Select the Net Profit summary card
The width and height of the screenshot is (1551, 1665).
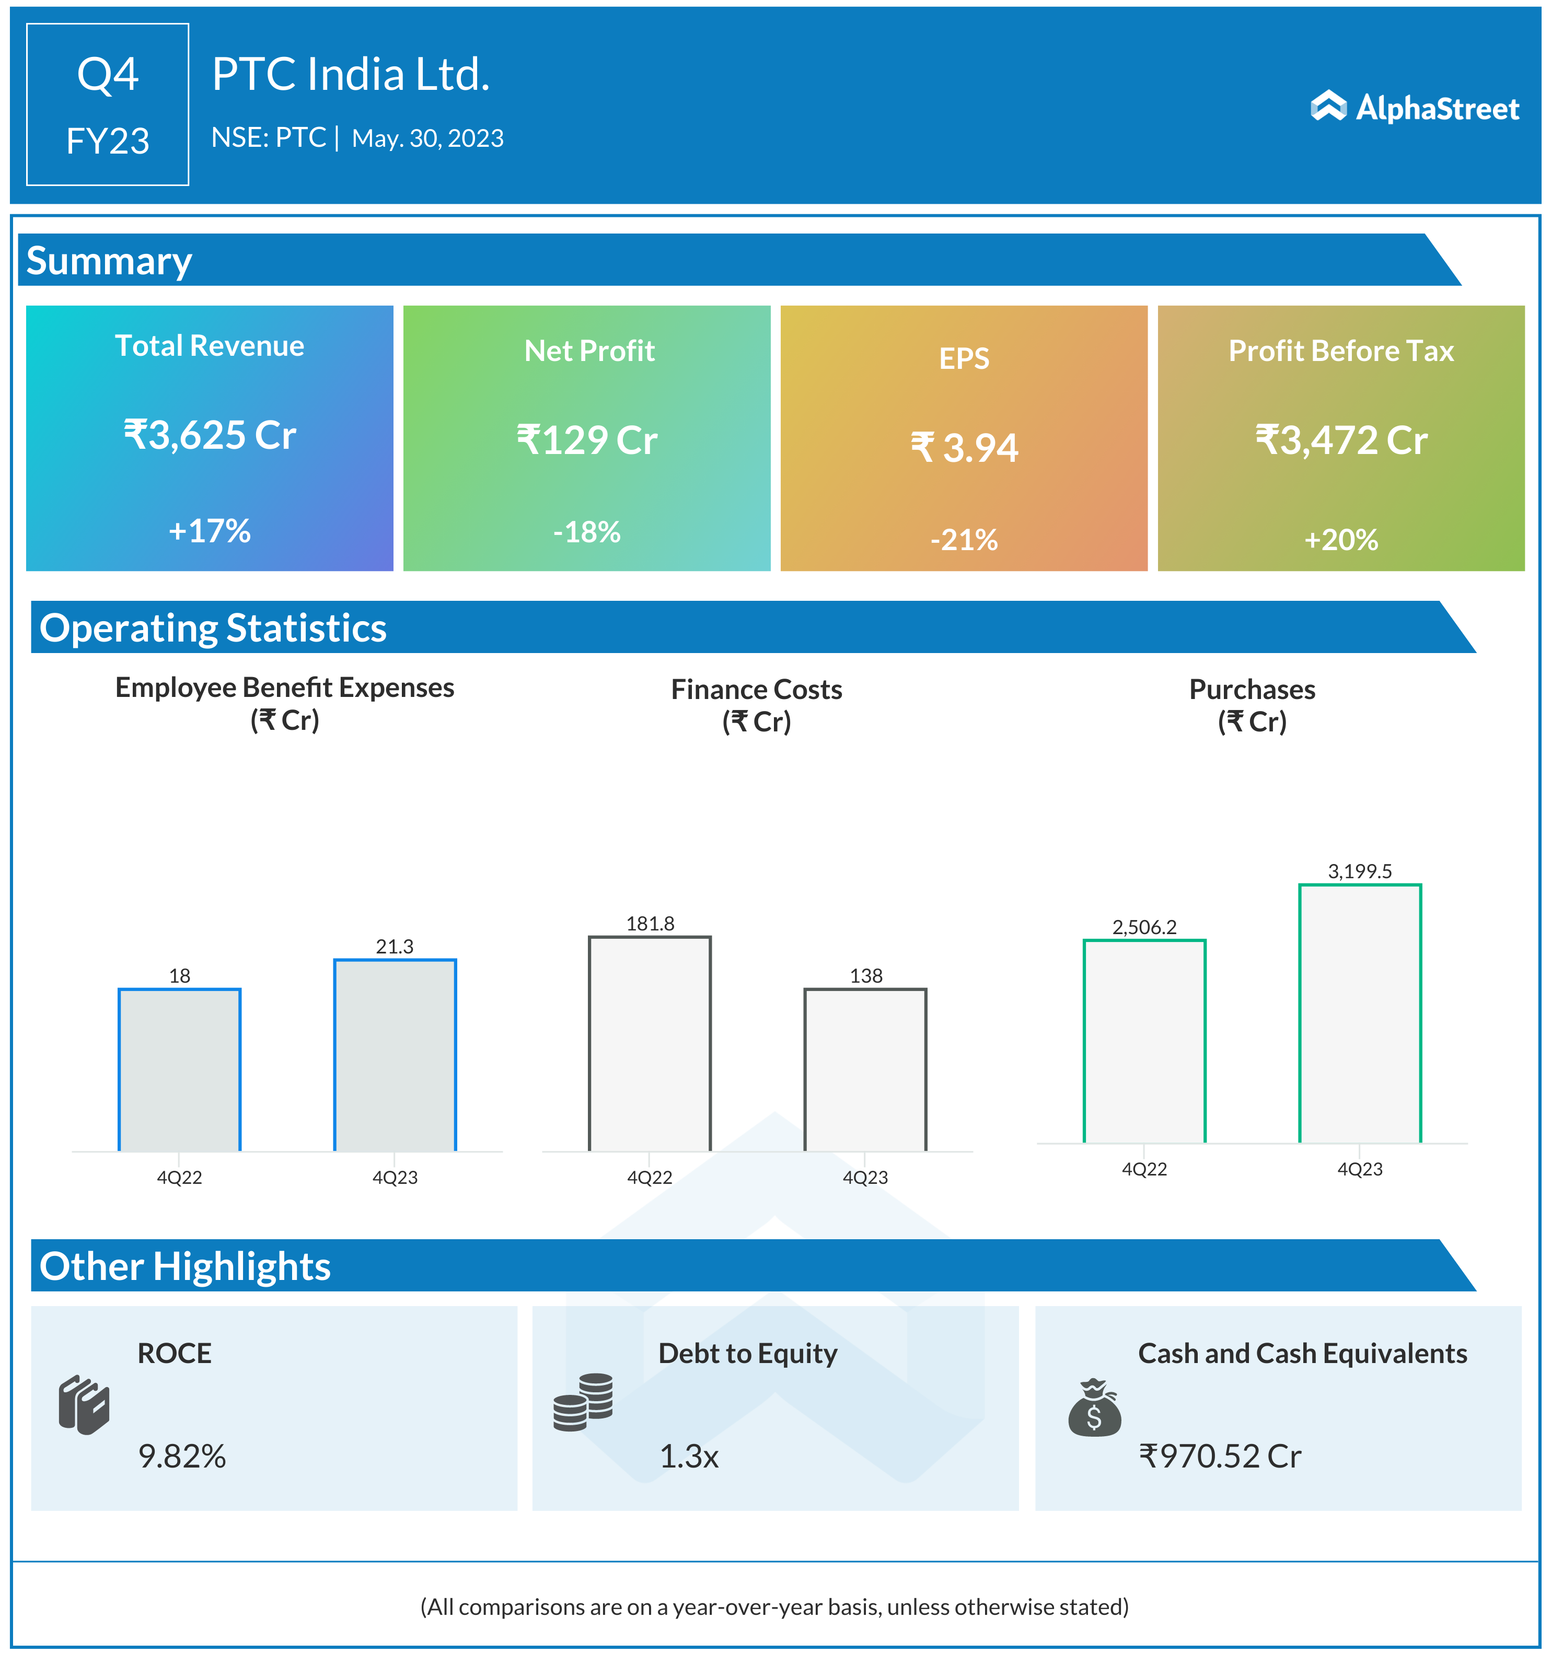(586, 438)
